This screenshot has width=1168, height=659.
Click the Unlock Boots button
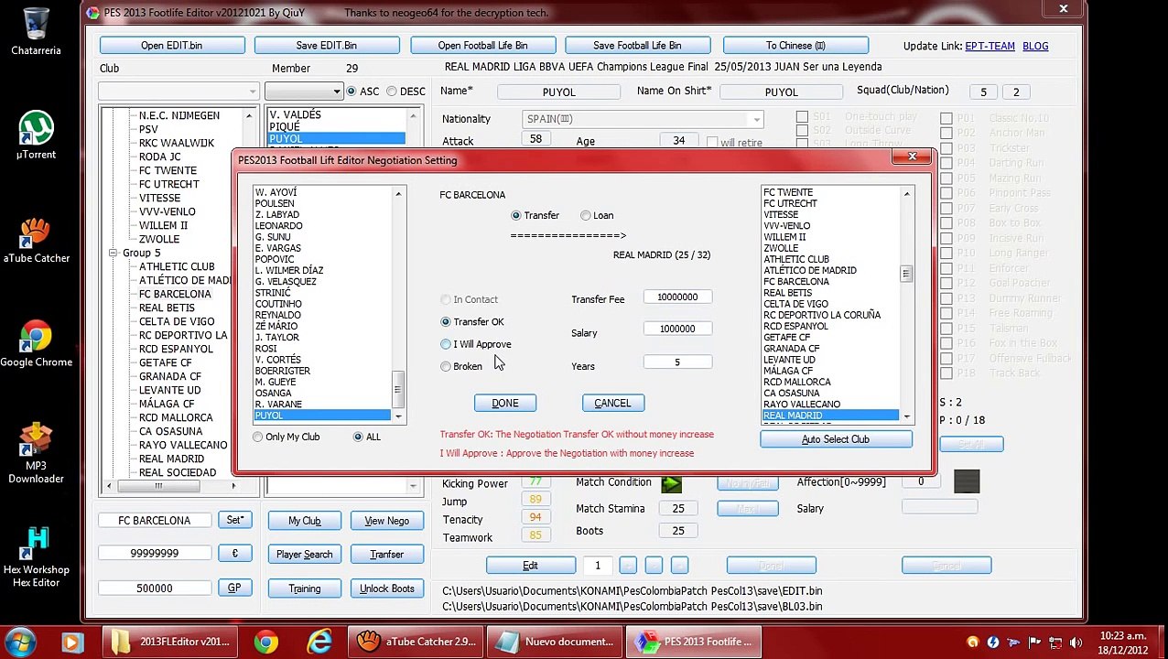pyautogui.click(x=387, y=589)
